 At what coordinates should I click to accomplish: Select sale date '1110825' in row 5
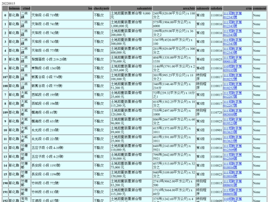point(217,60)
